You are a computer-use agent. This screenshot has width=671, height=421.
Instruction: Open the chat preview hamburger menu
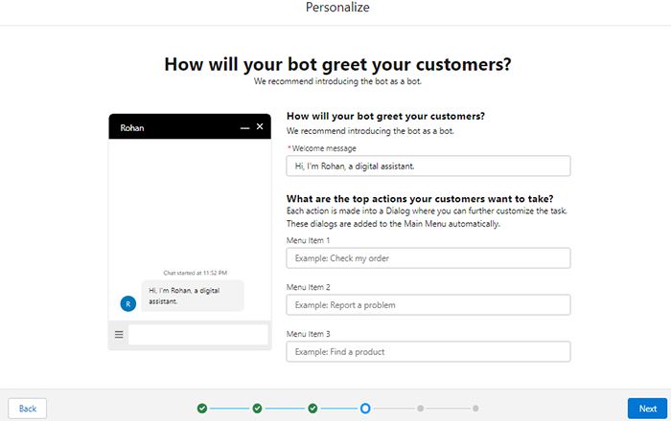click(119, 334)
